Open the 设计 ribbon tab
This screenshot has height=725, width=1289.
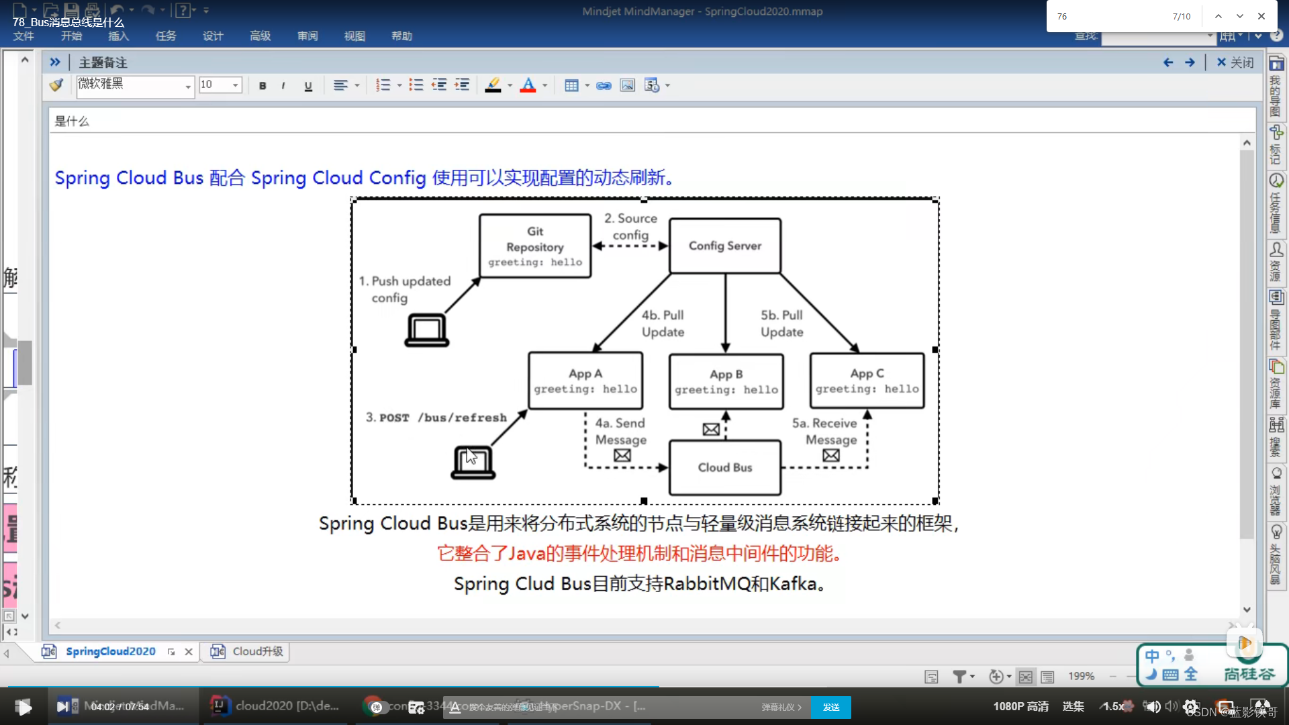pos(213,36)
